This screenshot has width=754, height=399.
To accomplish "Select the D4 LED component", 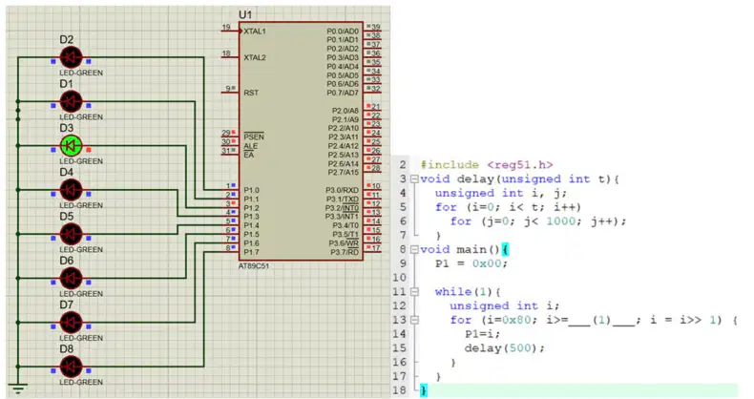I will [x=71, y=190].
